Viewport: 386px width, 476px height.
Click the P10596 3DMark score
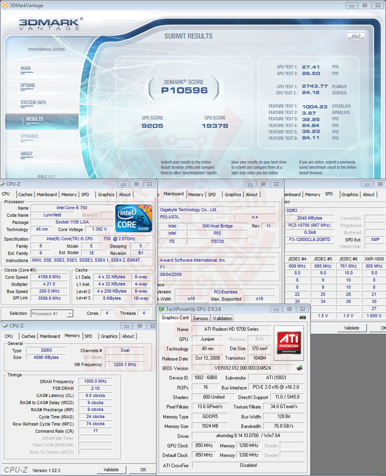click(184, 90)
